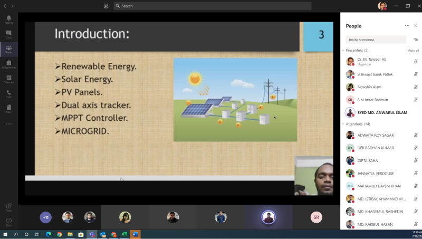Viewport: 422px width, 239px height.
Task: Toggle mic mute for Nowshin Alam
Action: coord(416,87)
